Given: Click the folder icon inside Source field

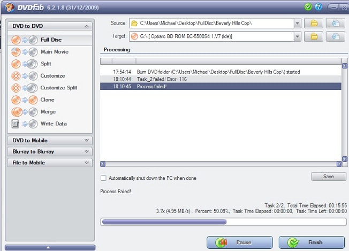Looking at the screenshot, I should click(x=134, y=23).
